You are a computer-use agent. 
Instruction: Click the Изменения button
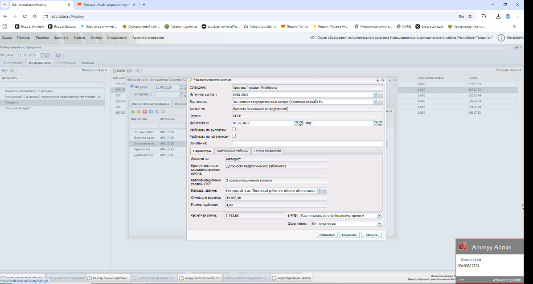point(327,235)
